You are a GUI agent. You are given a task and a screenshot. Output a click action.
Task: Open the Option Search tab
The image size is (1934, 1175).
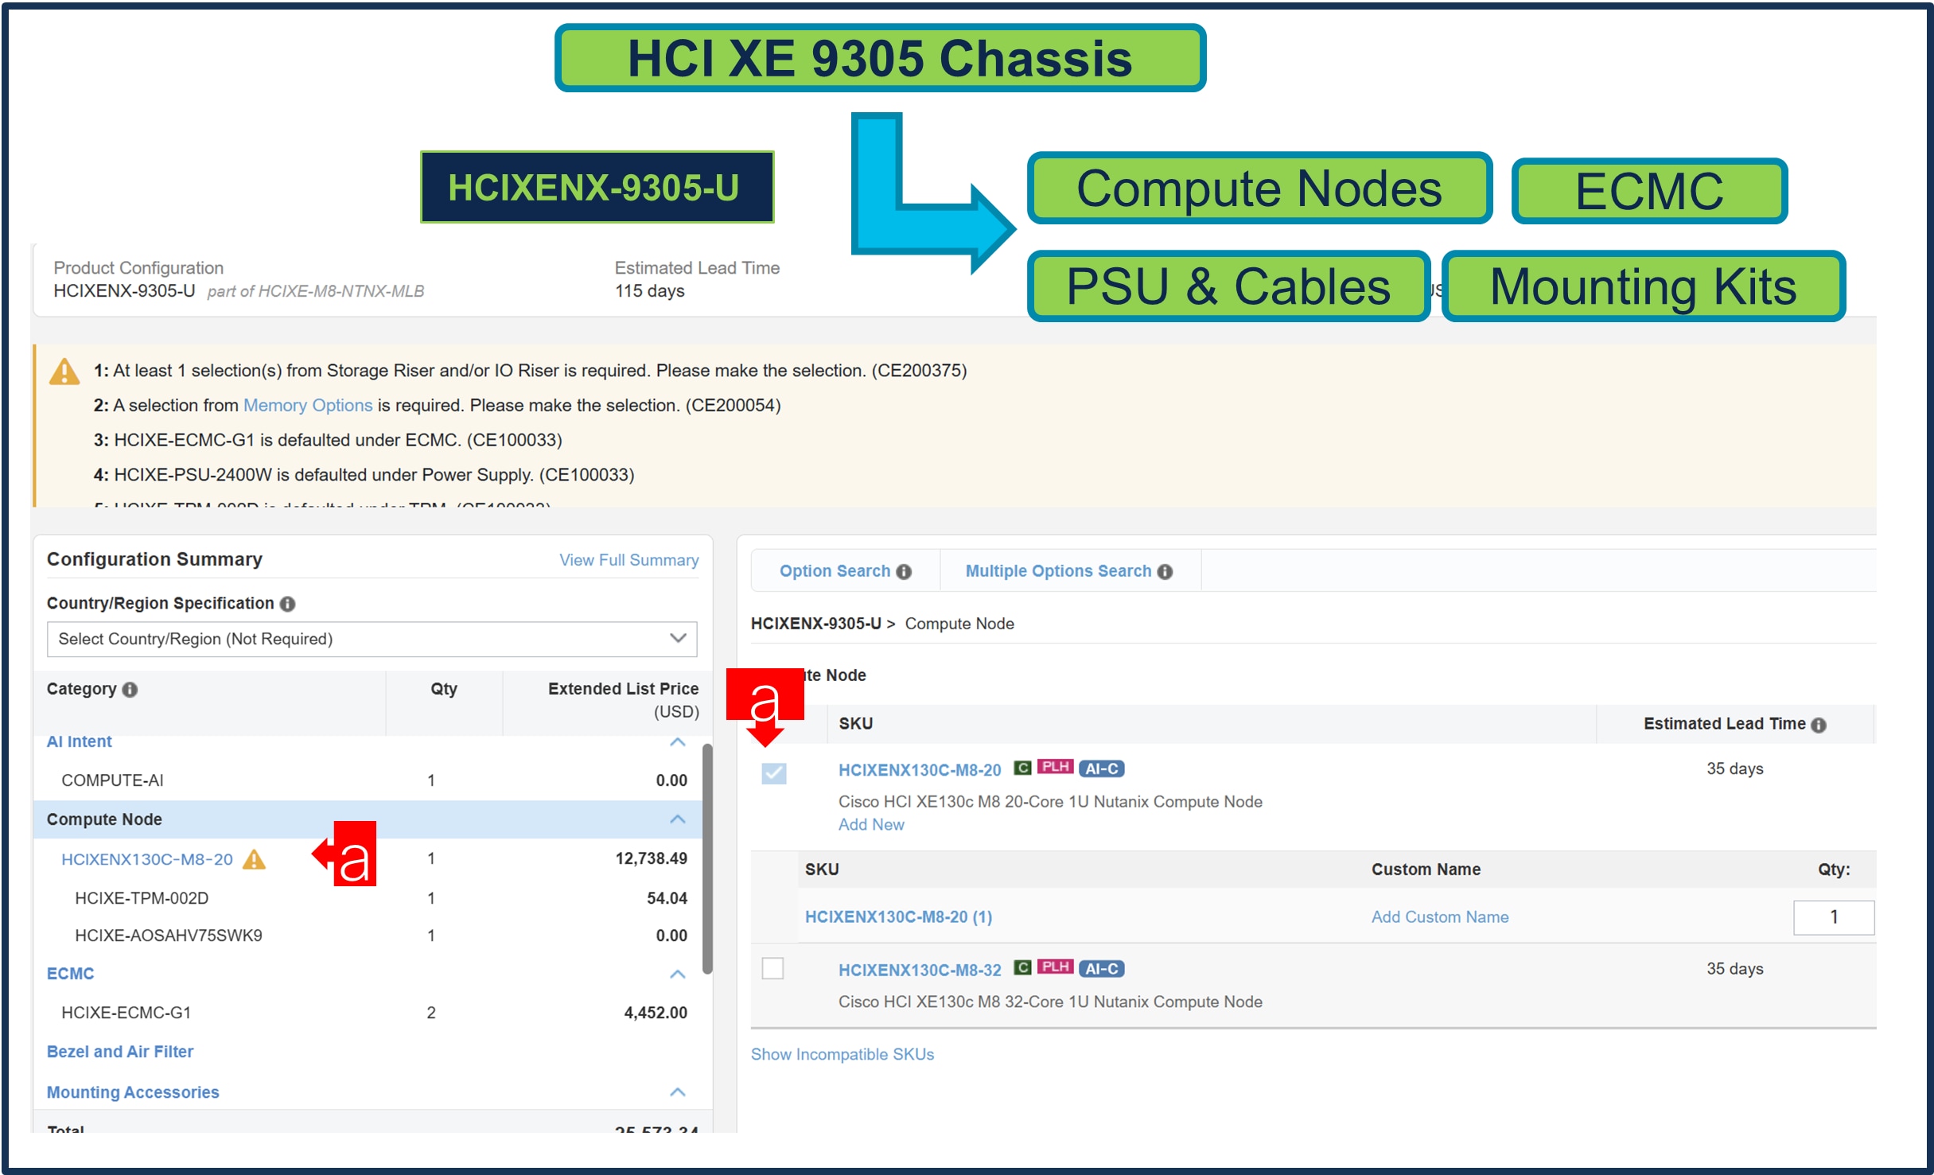(846, 571)
